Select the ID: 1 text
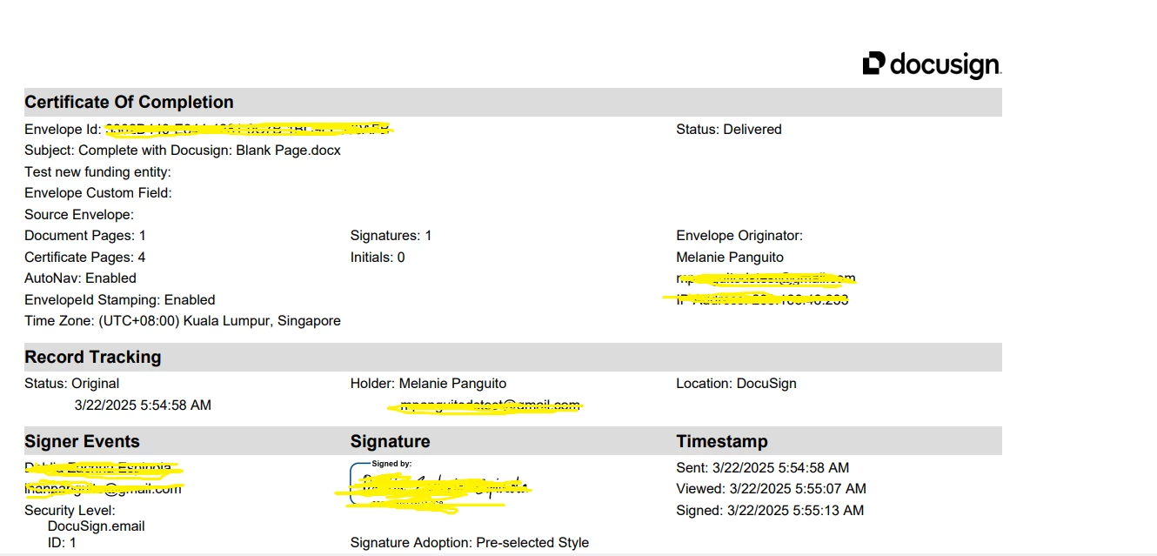 [62, 542]
